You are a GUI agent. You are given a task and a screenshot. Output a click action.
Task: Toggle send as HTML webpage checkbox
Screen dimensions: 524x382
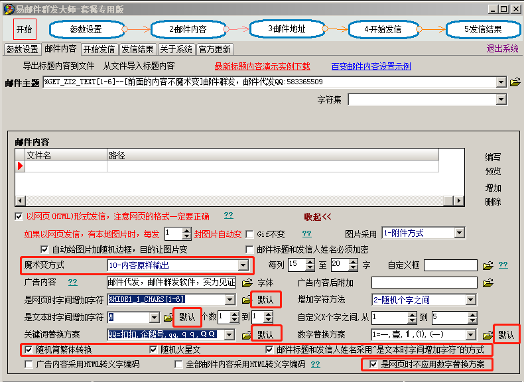[19, 217]
